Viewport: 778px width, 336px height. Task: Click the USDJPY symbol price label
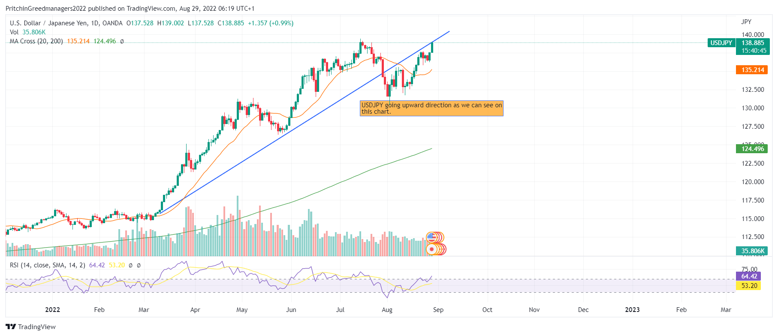(x=721, y=43)
